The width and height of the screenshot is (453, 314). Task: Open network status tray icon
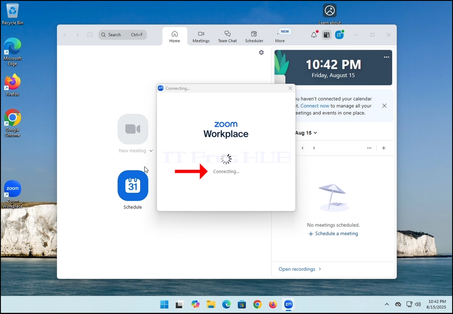[x=409, y=304]
